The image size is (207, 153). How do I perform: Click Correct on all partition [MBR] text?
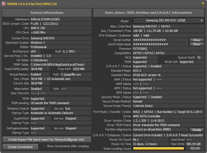[152, 129]
